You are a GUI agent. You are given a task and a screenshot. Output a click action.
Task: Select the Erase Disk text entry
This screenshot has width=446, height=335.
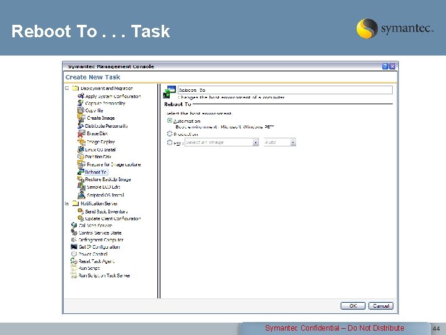tap(97, 133)
